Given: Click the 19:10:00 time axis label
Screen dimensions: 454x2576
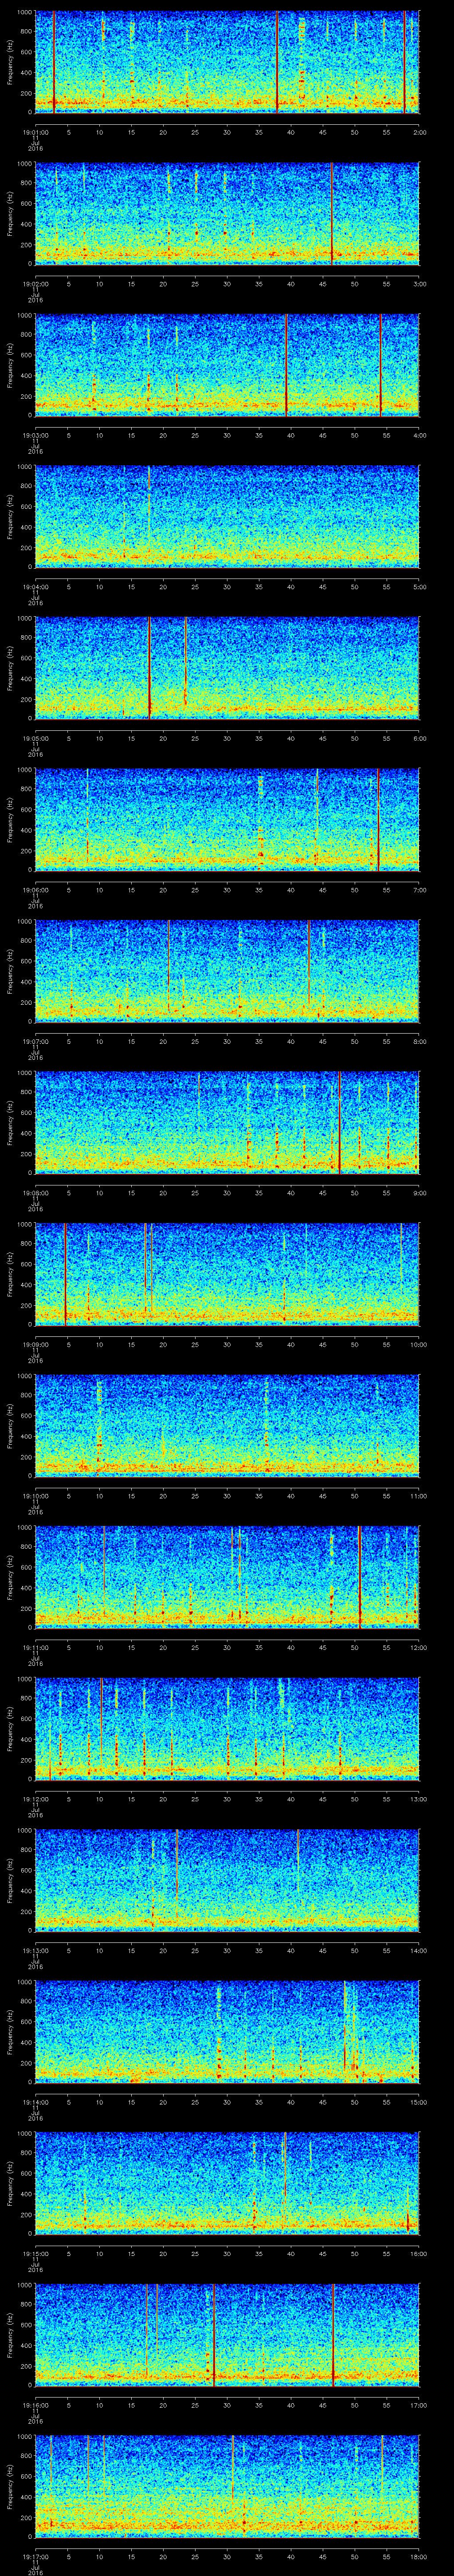Looking at the screenshot, I should (35, 1495).
